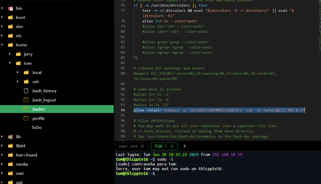Click line number 76 in gutter
Viewport: 321px width, 184px height.
point(123,5)
